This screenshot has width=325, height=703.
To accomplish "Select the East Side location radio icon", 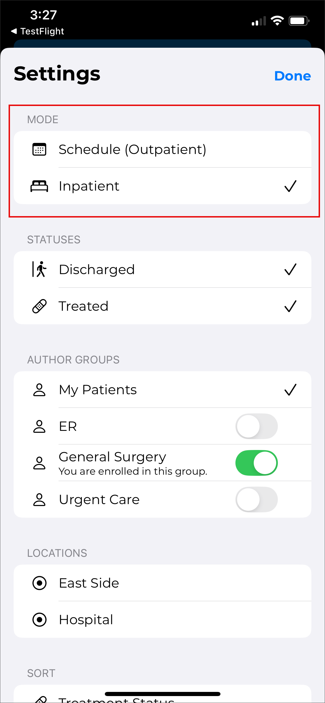I will 39,583.
